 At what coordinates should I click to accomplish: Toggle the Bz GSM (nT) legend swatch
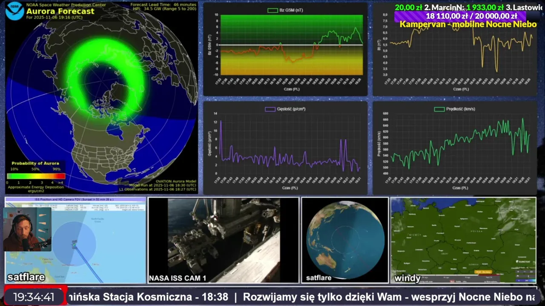[x=272, y=10]
